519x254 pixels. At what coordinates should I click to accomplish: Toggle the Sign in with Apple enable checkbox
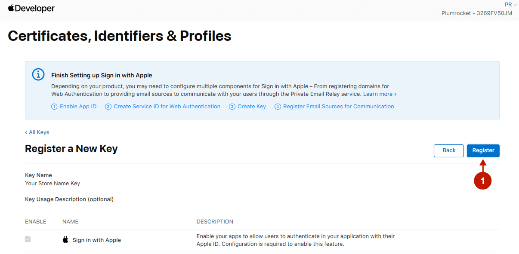[x=28, y=239]
